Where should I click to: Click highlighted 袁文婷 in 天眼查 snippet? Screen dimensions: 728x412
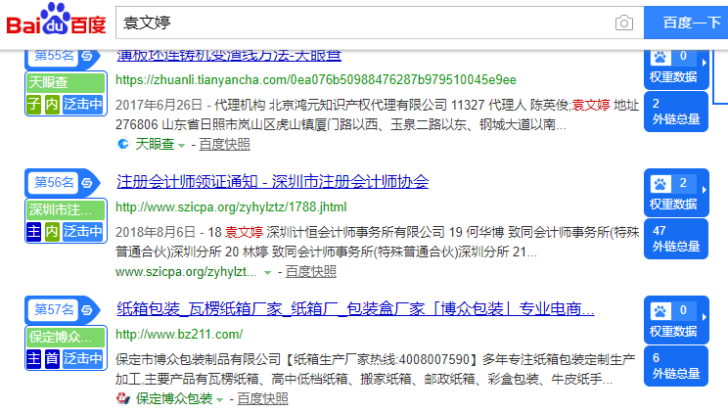click(591, 105)
